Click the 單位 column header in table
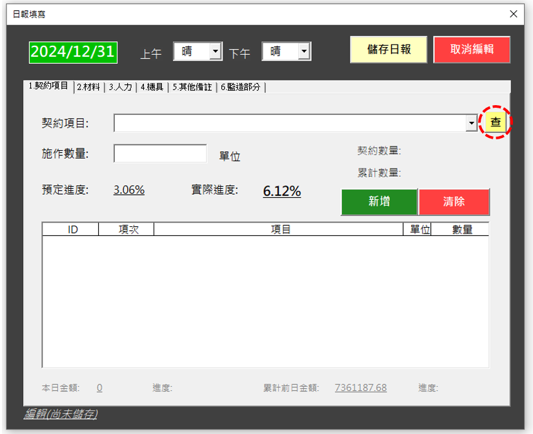The height and width of the screenshot is (434, 533). (x=417, y=229)
